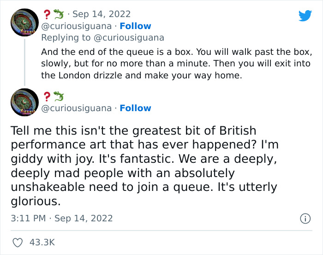Open the top reply's profile avatar
This screenshot has width=323, height=255.
point(24,22)
